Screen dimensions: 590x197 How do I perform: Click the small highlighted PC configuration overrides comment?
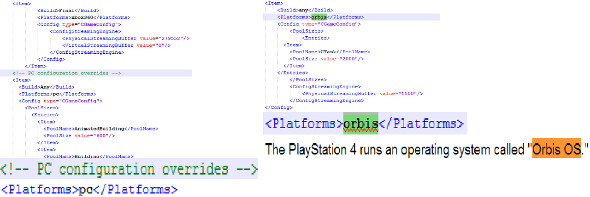tap(67, 73)
